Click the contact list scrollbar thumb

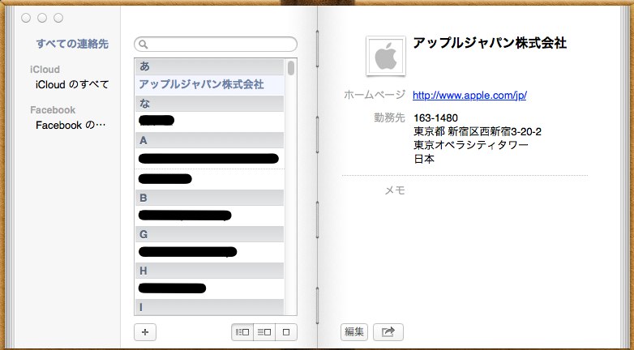pyautogui.click(x=291, y=68)
